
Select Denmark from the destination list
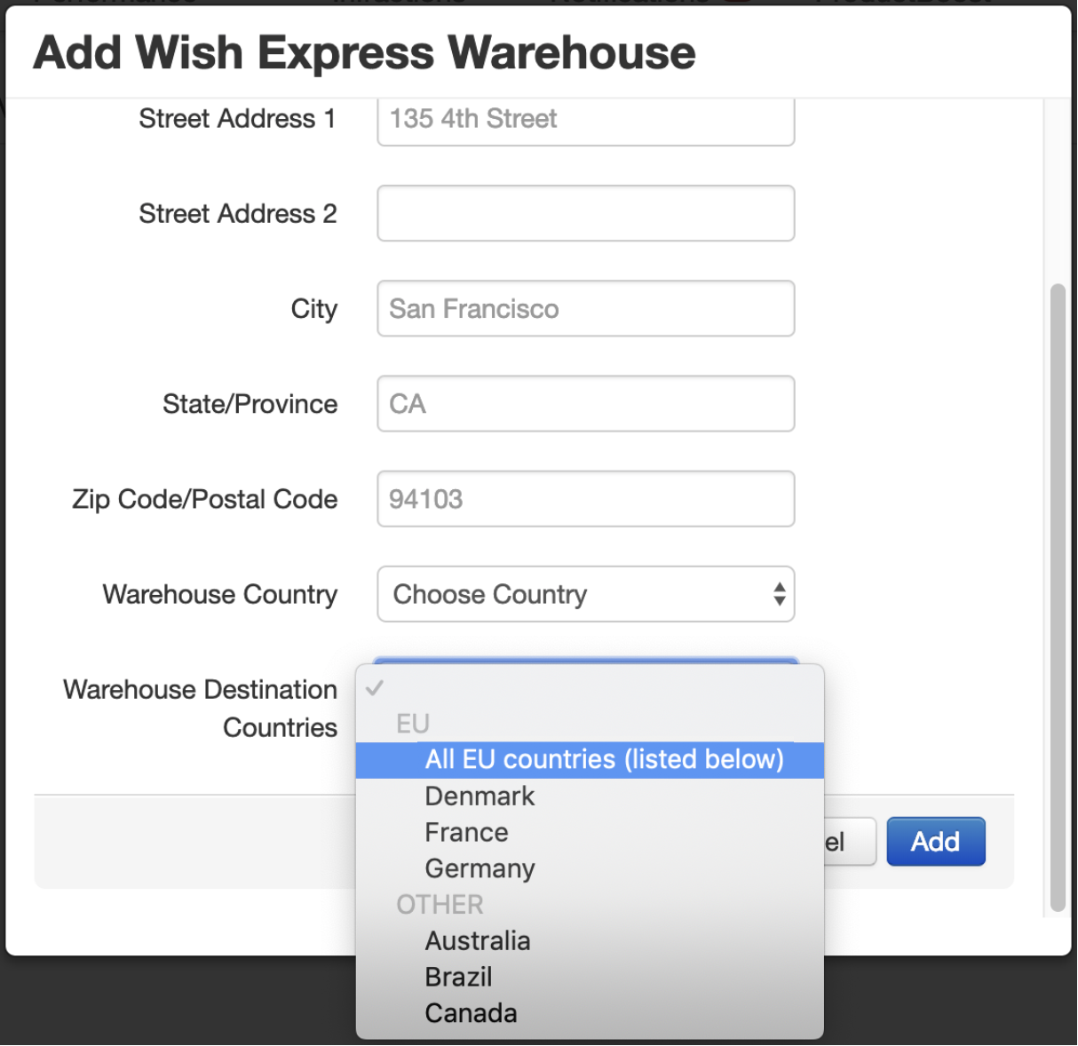pyautogui.click(x=480, y=796)
